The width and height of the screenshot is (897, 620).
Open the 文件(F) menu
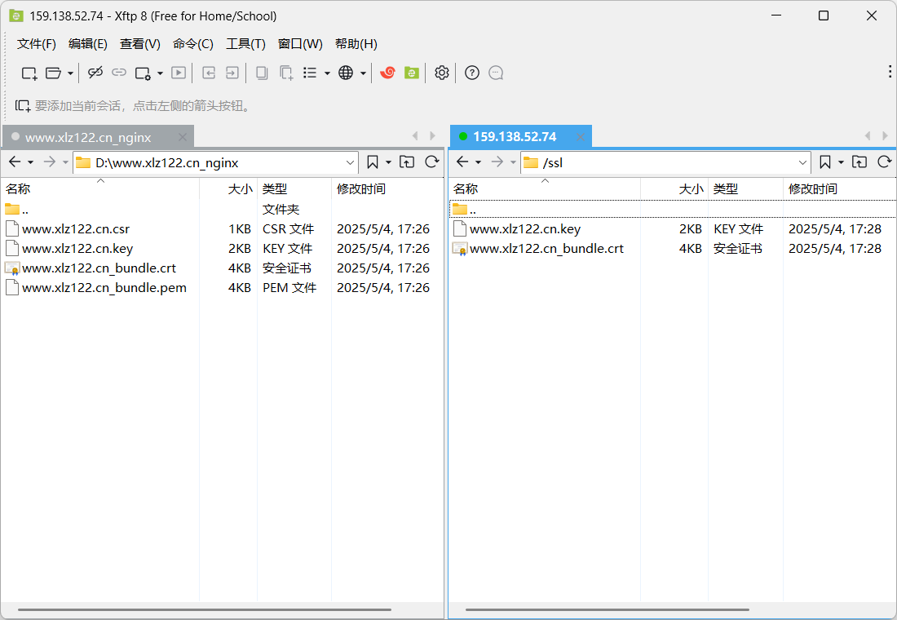click(x=36, y=43)
